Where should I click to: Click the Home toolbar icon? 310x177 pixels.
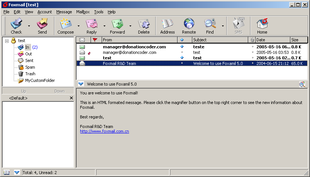pos(262,26)
